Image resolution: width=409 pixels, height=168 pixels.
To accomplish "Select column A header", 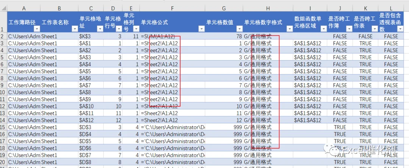I will point(24,8).
